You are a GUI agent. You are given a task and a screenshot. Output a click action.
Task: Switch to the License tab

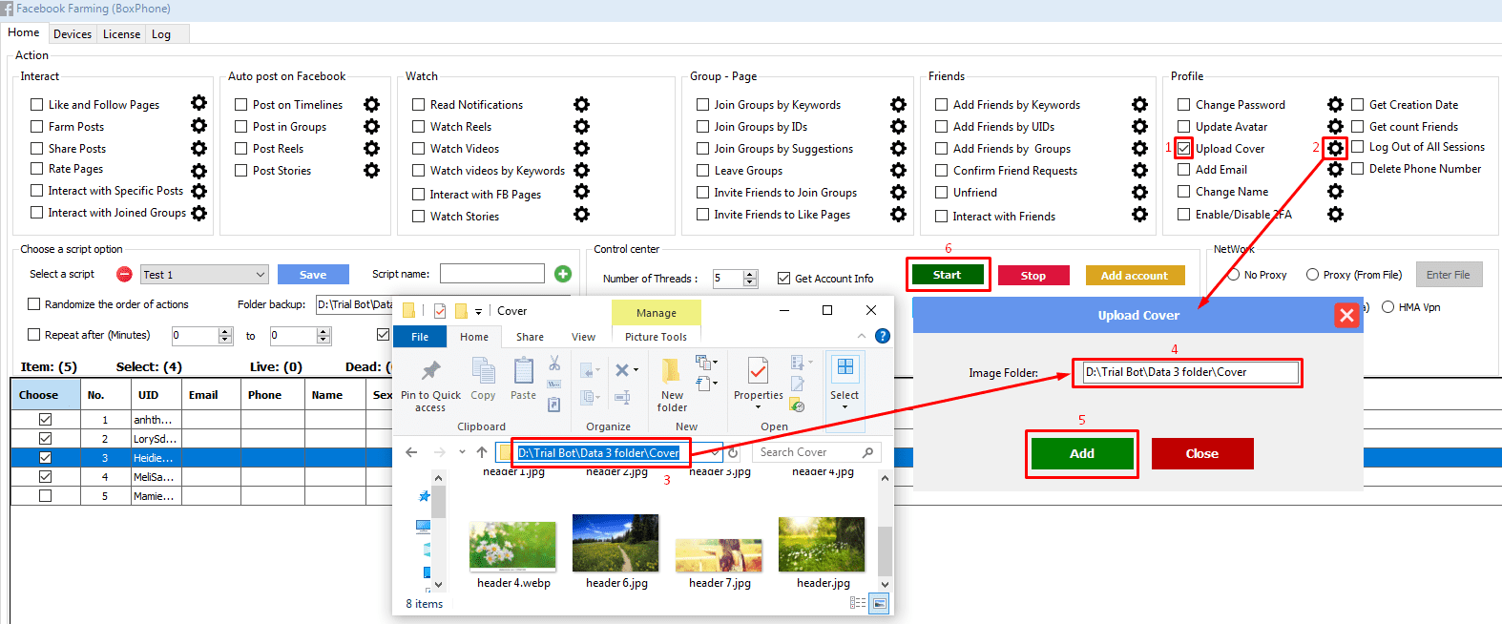click(121, 34)
